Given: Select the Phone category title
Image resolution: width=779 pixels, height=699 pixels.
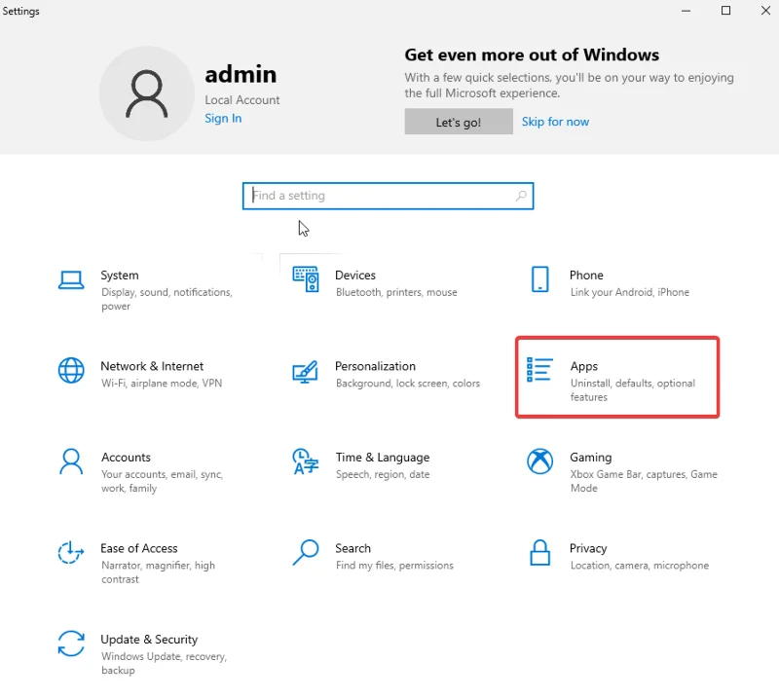Looking at the screenshot, I should pyautogui.click(x=586, y=276).
